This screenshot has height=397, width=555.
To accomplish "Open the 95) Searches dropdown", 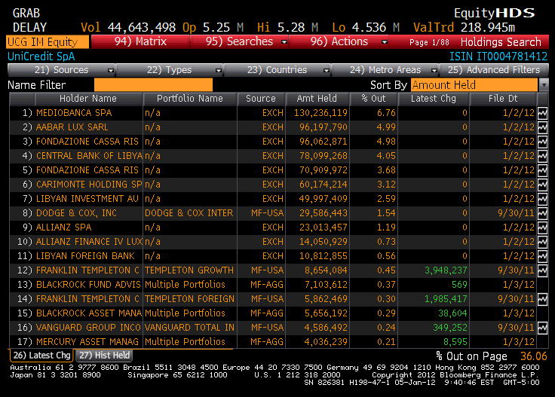I will (x=284, y=41).
